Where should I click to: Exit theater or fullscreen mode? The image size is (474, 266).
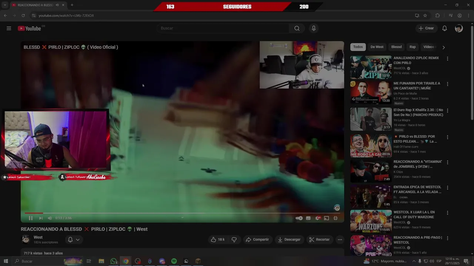(336, 218)
